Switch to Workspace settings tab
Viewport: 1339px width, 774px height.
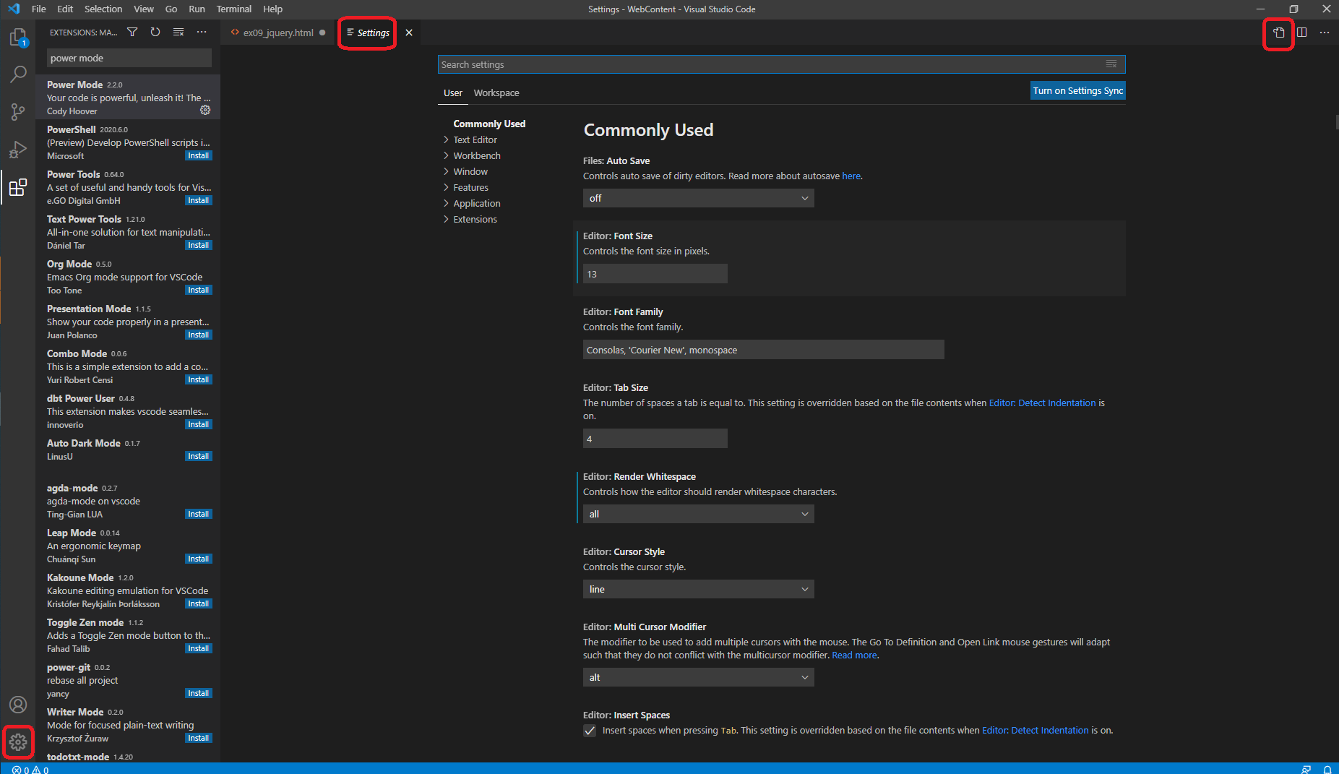click(496, 93)
